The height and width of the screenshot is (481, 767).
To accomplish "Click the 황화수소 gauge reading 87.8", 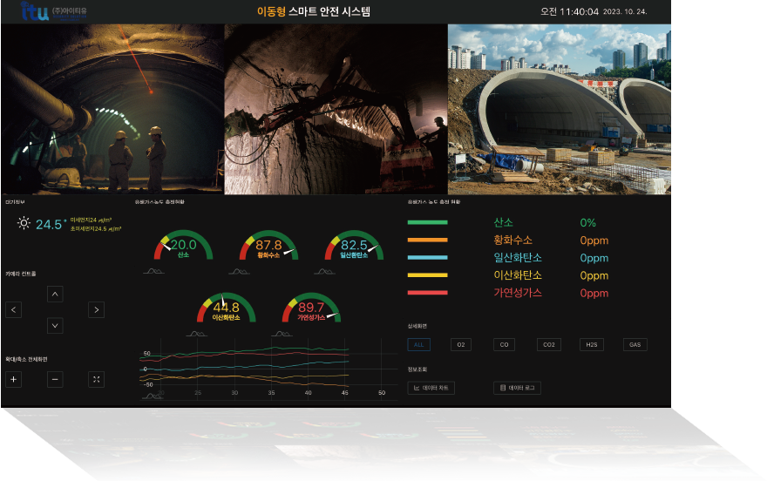I will point(268,244).
